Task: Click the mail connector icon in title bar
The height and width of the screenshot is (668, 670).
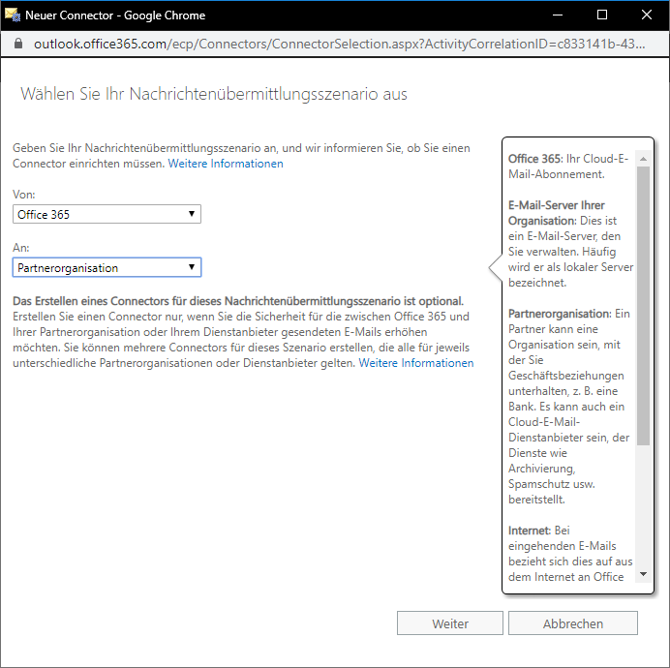Action: click(x=13, y=15)
